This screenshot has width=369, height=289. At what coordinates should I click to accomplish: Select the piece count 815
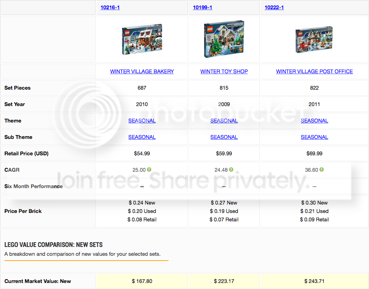pyautogui.click(x=224, y=88)
